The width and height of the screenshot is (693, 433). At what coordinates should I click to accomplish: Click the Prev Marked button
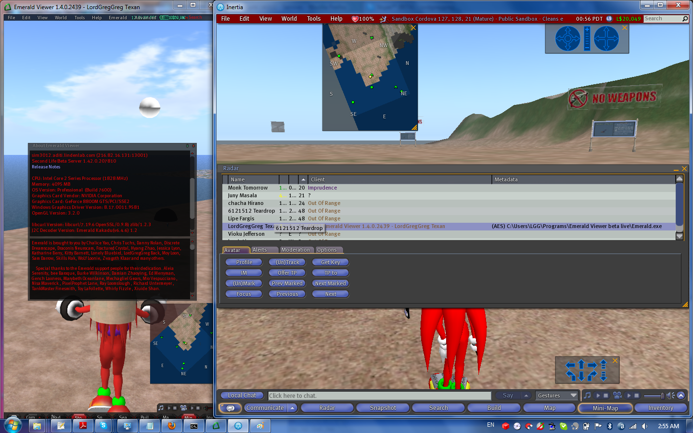pyautogui.click(x=287, y=283)
